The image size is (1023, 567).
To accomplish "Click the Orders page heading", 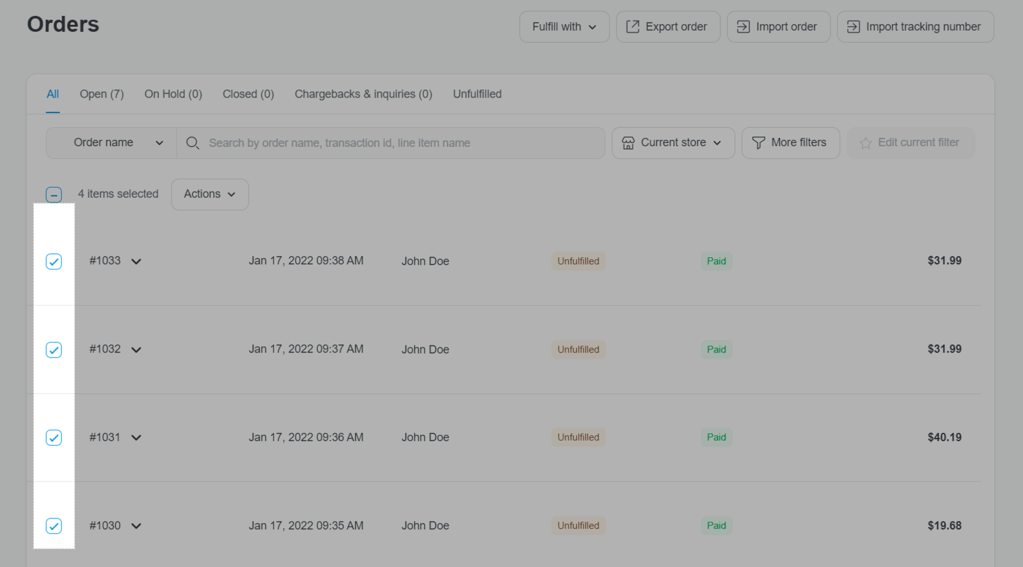I will [x=63, y=24].
